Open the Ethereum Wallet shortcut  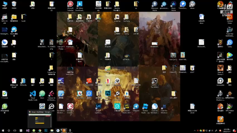(155, 6)
